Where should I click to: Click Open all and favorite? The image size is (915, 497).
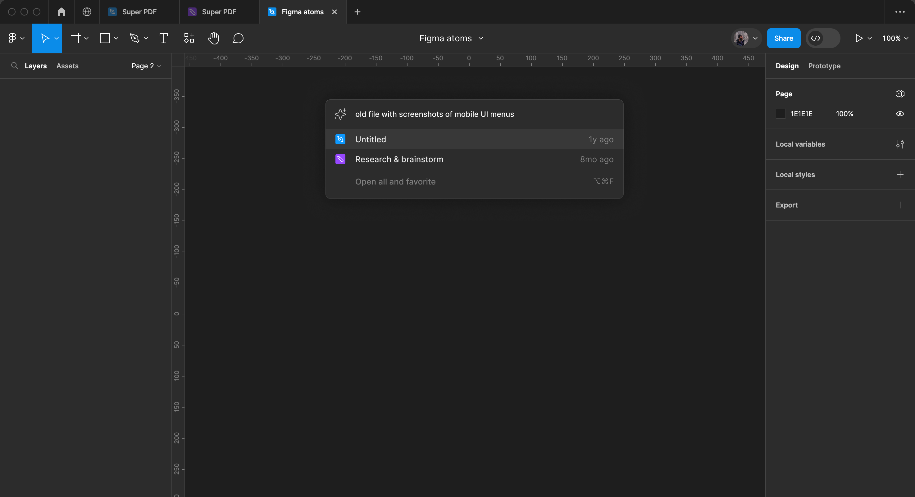pos(395,181)
